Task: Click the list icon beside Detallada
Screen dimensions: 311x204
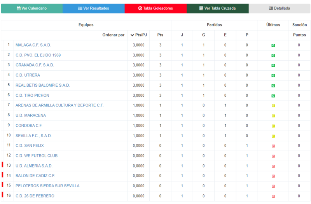Action: coord(271,8)
